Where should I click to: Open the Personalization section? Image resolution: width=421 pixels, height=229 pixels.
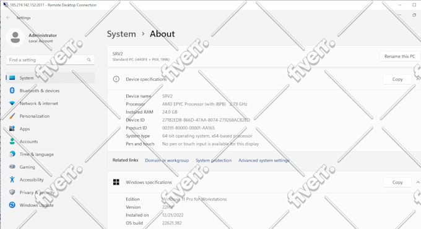point(50,116)
